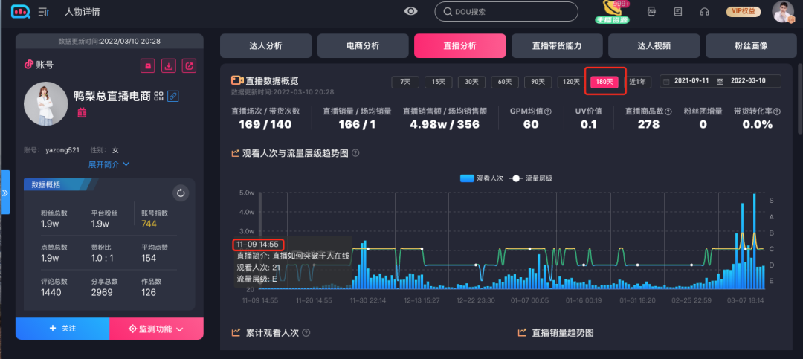
Task: Open the customer service headset icon
Action: pyautogui.click(x=705, y=11)
